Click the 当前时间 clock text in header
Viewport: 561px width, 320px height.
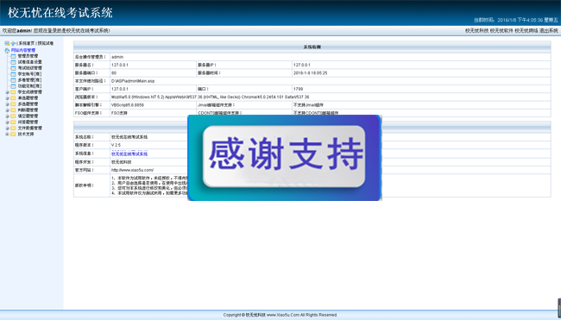[516, 20]
